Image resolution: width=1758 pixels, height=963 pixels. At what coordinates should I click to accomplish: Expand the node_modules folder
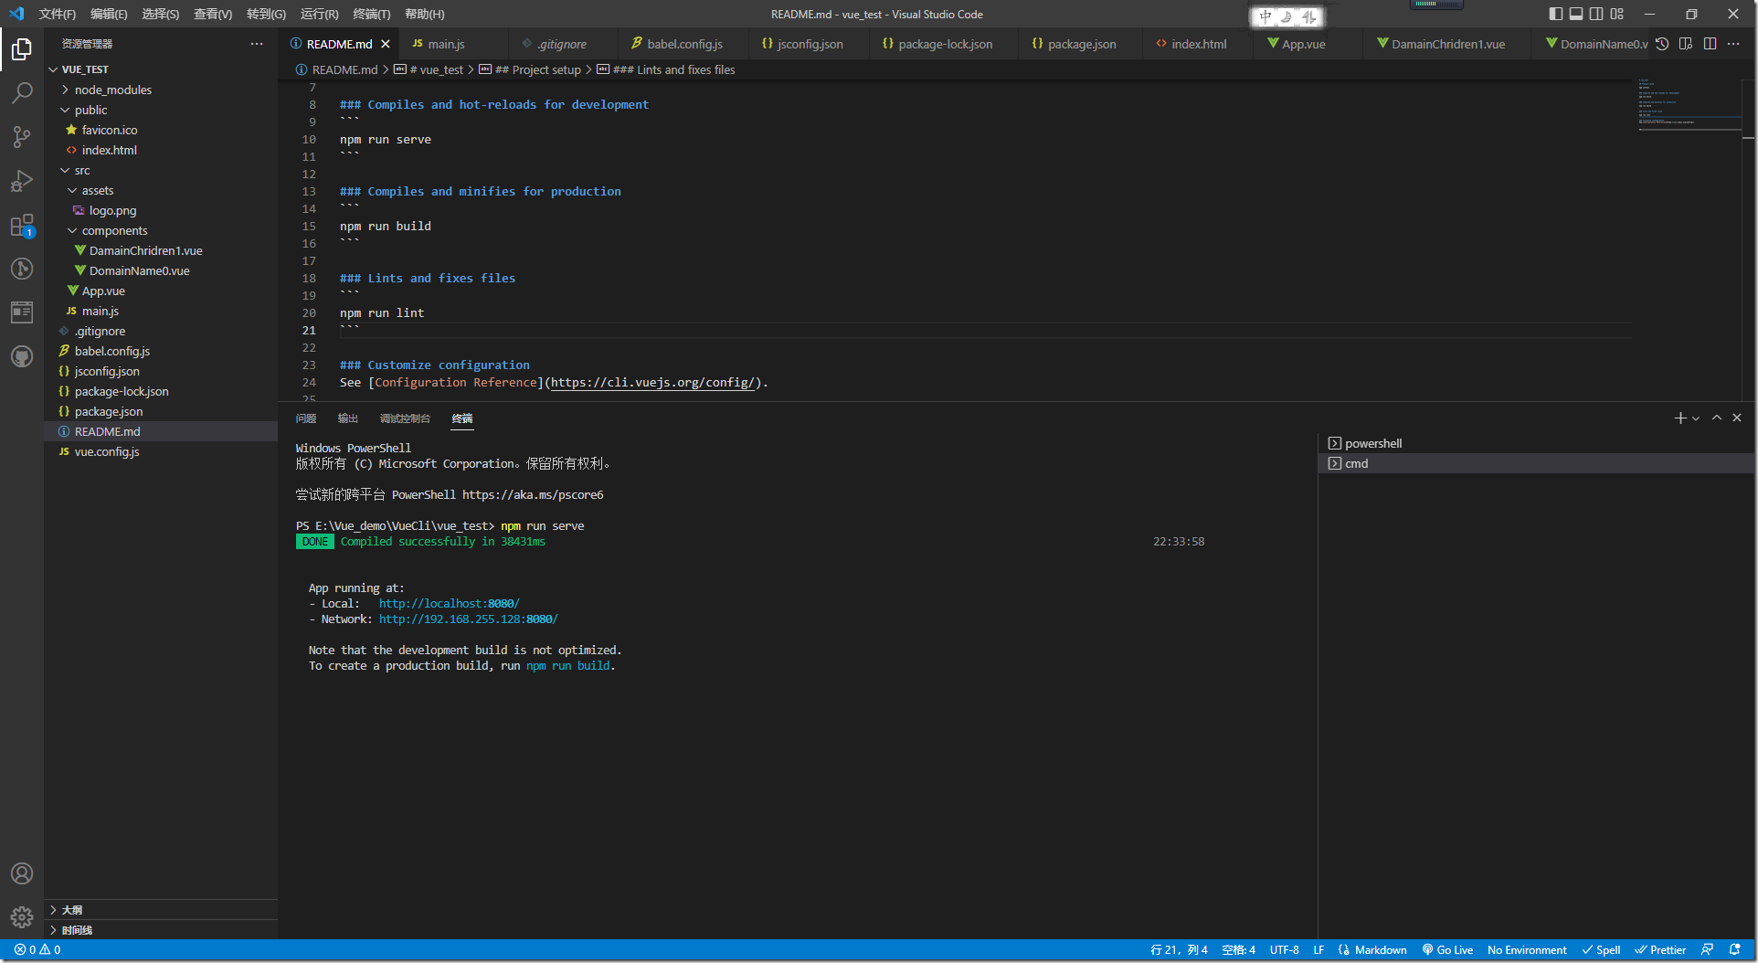click(x=161, y=90)
